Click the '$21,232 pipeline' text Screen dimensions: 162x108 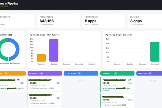(x=91, y=25)
